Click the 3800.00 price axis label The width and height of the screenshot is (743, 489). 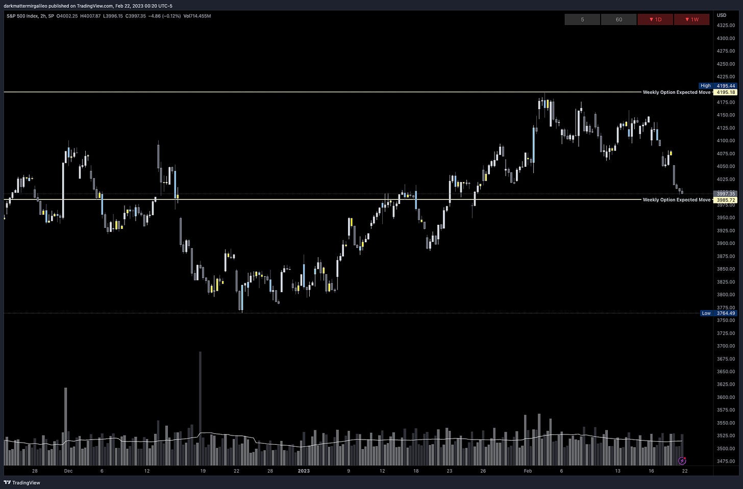tap(726, 295)
